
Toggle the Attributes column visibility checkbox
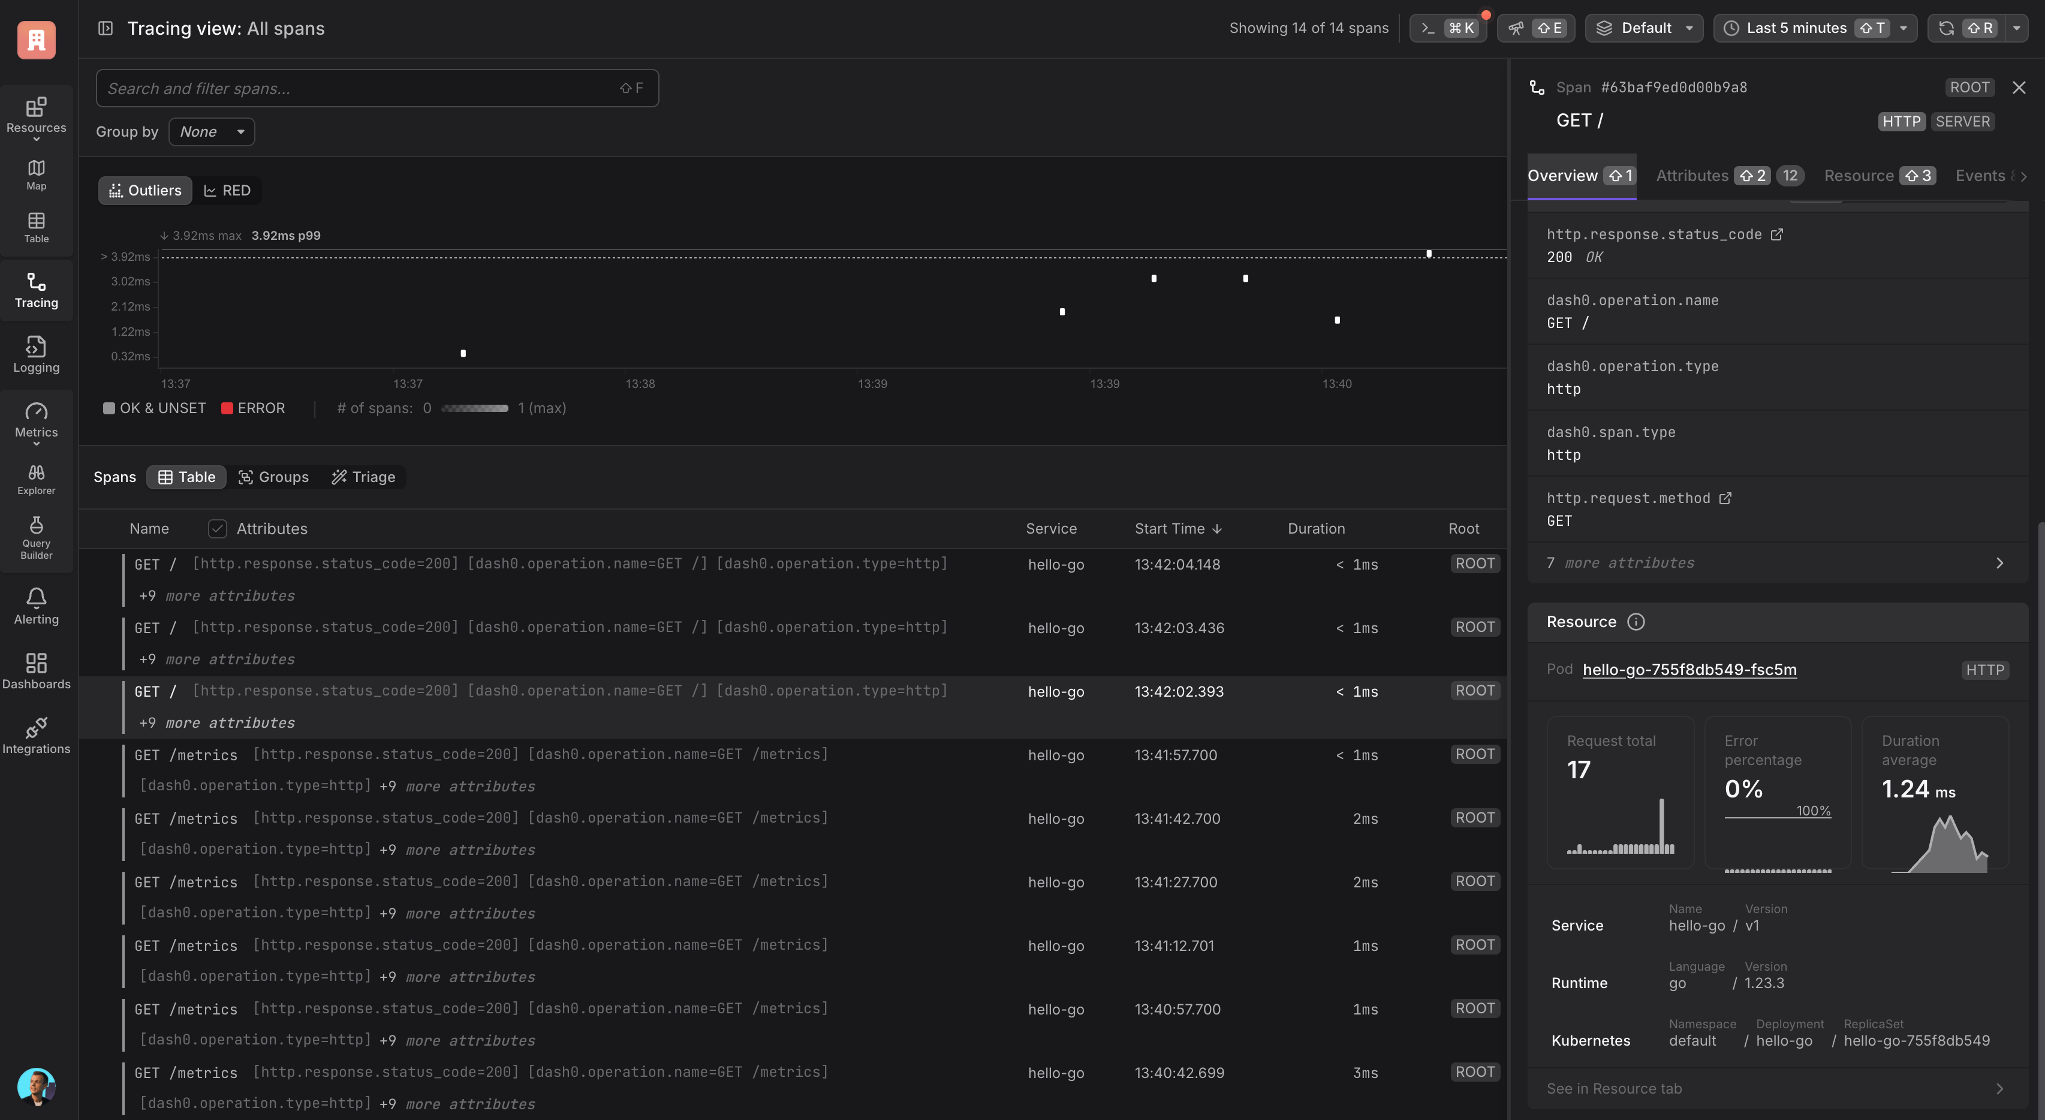pyautogui.click(x=216, y=528)
